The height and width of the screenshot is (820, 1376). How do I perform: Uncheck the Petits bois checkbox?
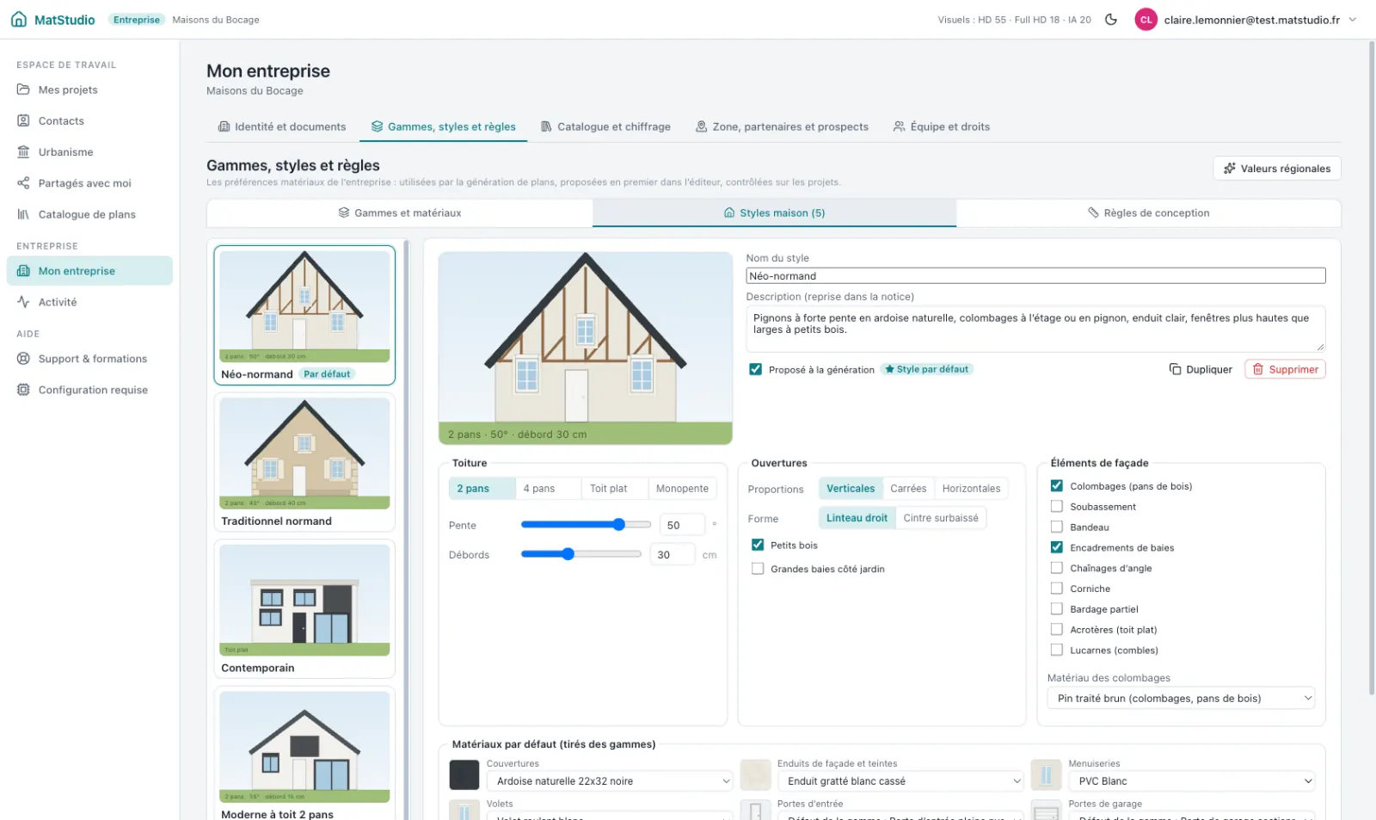(x=758, y=545)
